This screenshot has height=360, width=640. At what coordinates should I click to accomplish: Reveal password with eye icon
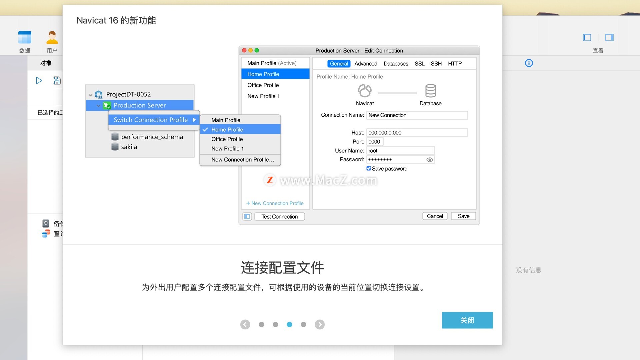(430, 160)
